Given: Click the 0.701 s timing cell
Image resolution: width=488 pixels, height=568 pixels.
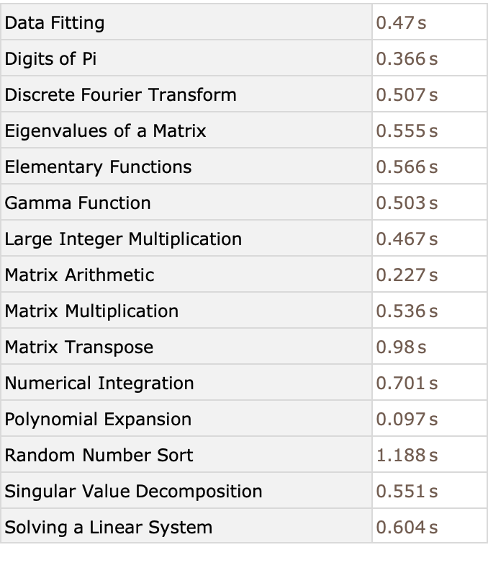Looking at the screenshot, I should coord(407,383).
